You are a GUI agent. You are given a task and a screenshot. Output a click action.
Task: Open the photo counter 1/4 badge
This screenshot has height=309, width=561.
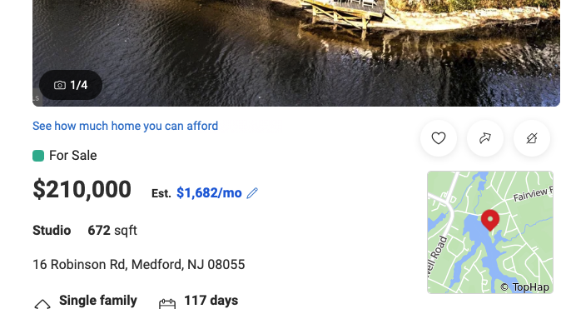pos(71,85)
